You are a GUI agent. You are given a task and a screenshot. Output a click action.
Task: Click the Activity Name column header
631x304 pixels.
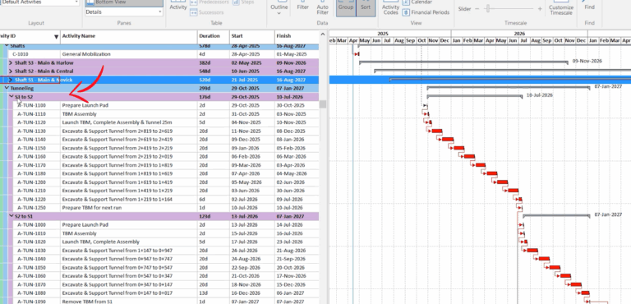(129, 36)
